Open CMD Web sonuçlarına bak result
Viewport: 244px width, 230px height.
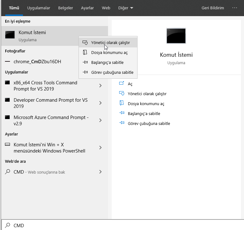point(54,172)
